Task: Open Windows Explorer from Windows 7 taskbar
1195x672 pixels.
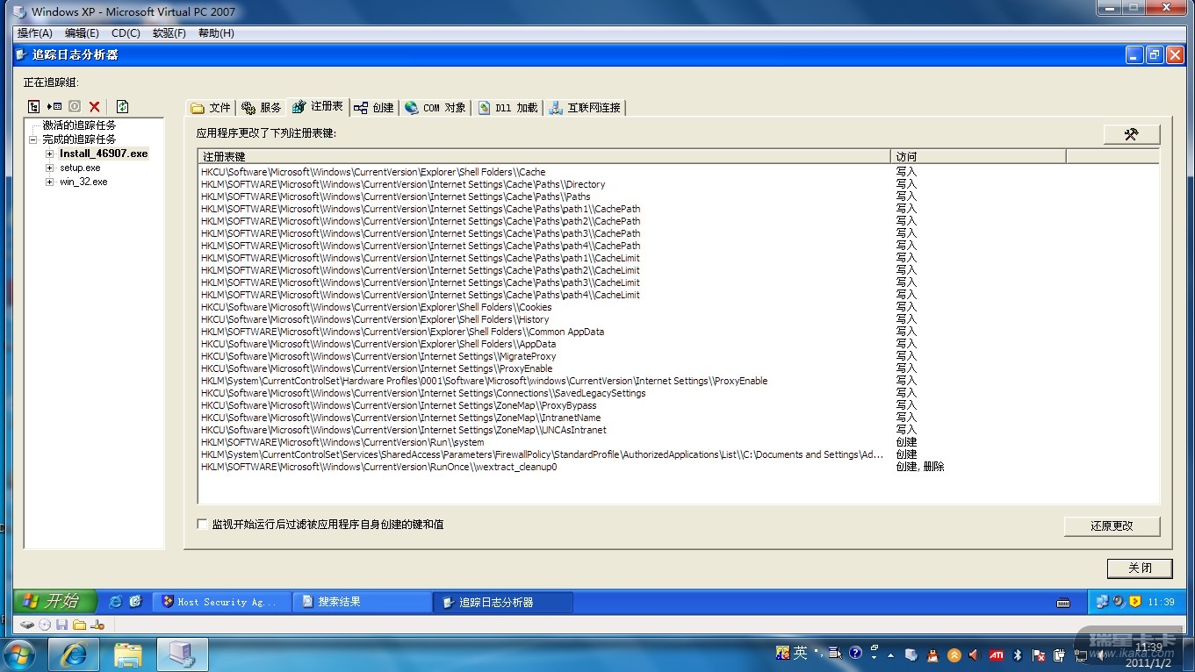Action: pyautogui.click(x=128, y=654)
